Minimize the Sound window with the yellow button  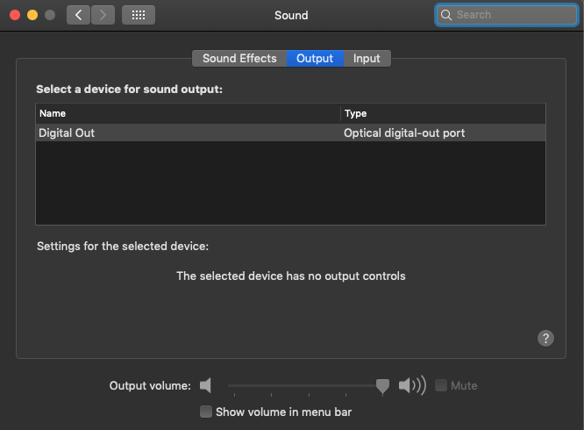click(32, 15)
